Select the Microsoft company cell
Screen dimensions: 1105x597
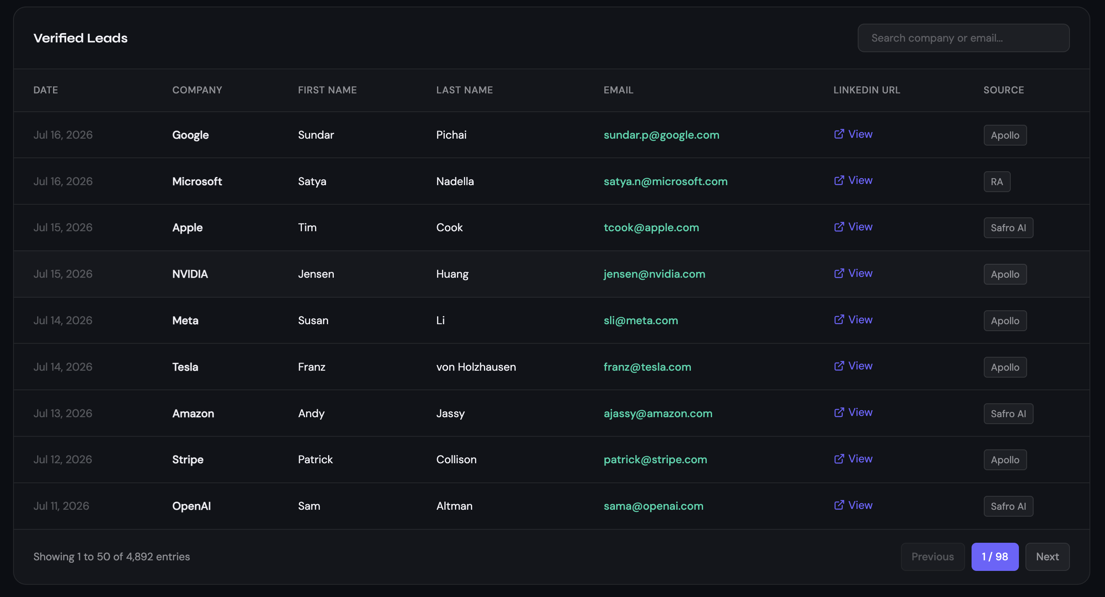(197, 181)
